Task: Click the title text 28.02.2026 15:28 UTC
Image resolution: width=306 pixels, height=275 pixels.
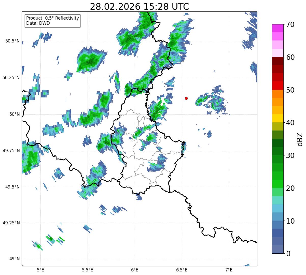Action: pos(140,7)
